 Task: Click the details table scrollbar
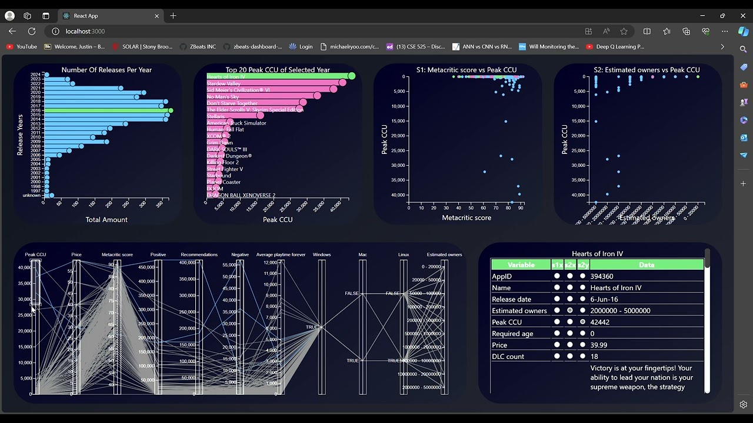point(707,258)
